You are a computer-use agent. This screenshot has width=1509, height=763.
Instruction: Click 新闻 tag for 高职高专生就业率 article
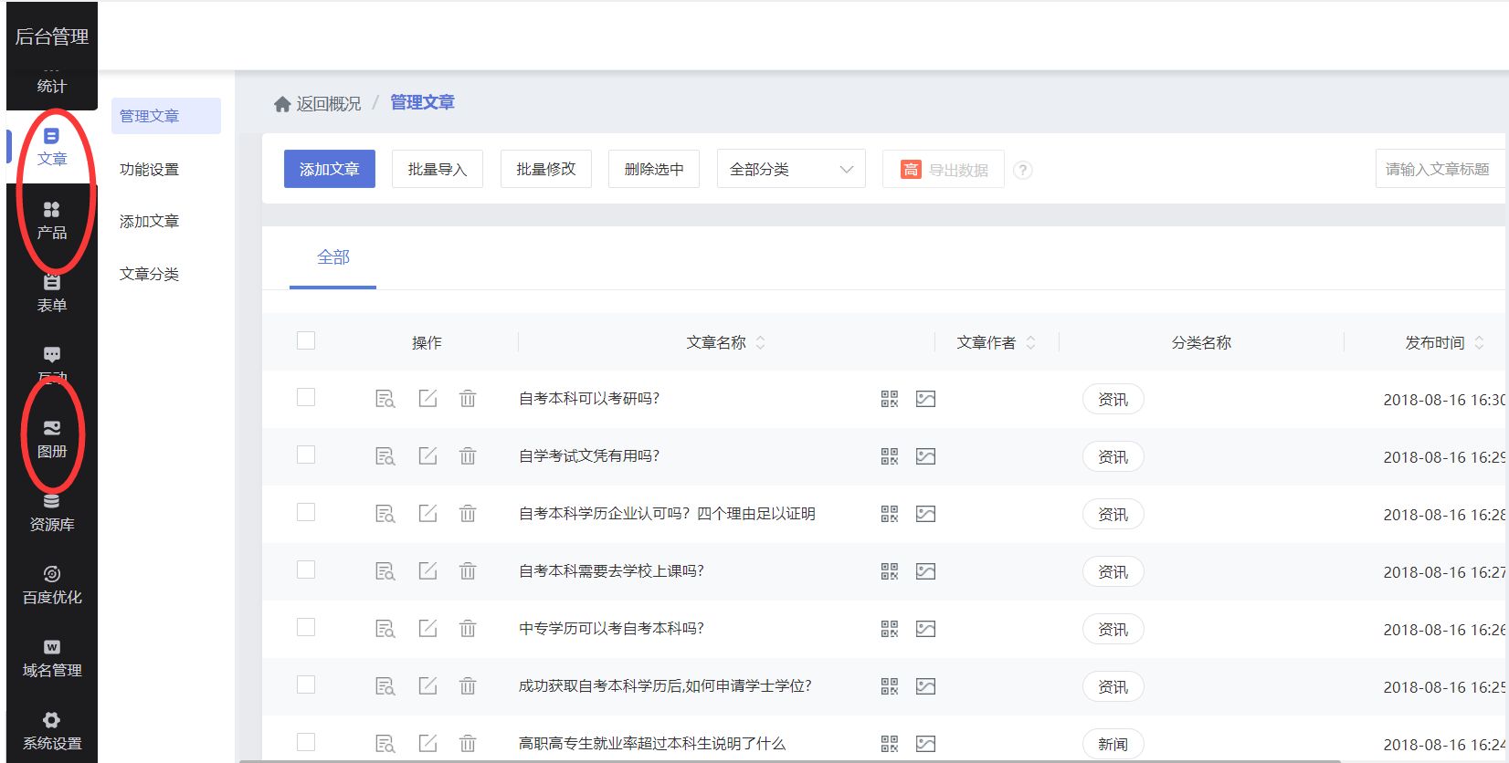1113,745
